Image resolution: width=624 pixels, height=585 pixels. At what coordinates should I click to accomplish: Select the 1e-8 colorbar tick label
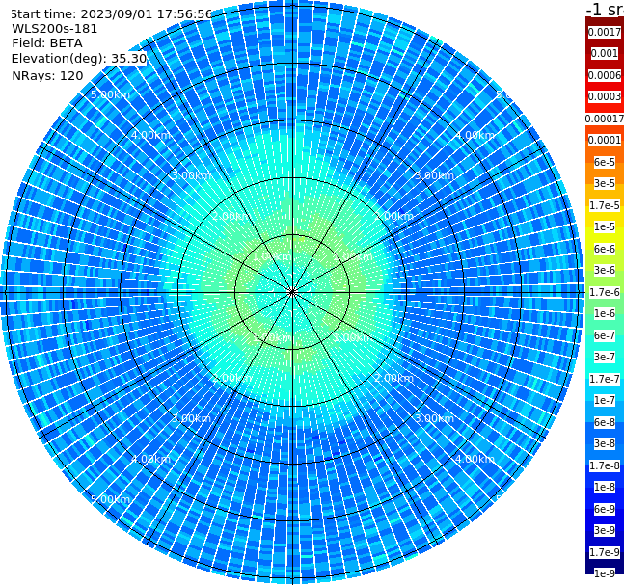point(605,487)
